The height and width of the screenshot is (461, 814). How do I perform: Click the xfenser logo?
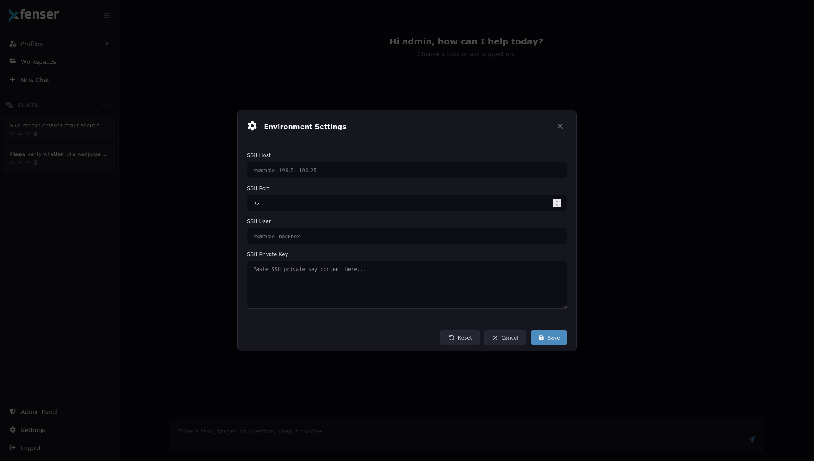pyautogui.click(x=34, y=15)
